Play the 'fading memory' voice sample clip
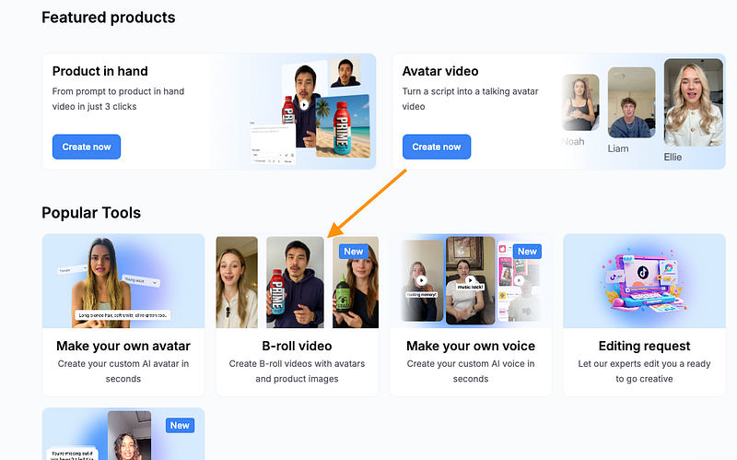737x460 pixels. click(x=422, y=280)
